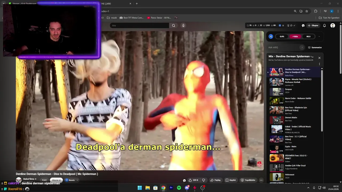Open a new Chrome tab

click(x=137, y=3)
